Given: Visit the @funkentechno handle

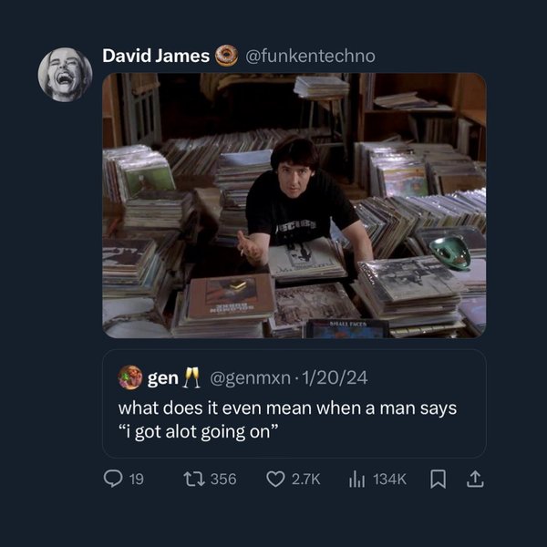Looking at the screenshot, I should [311, 56].
